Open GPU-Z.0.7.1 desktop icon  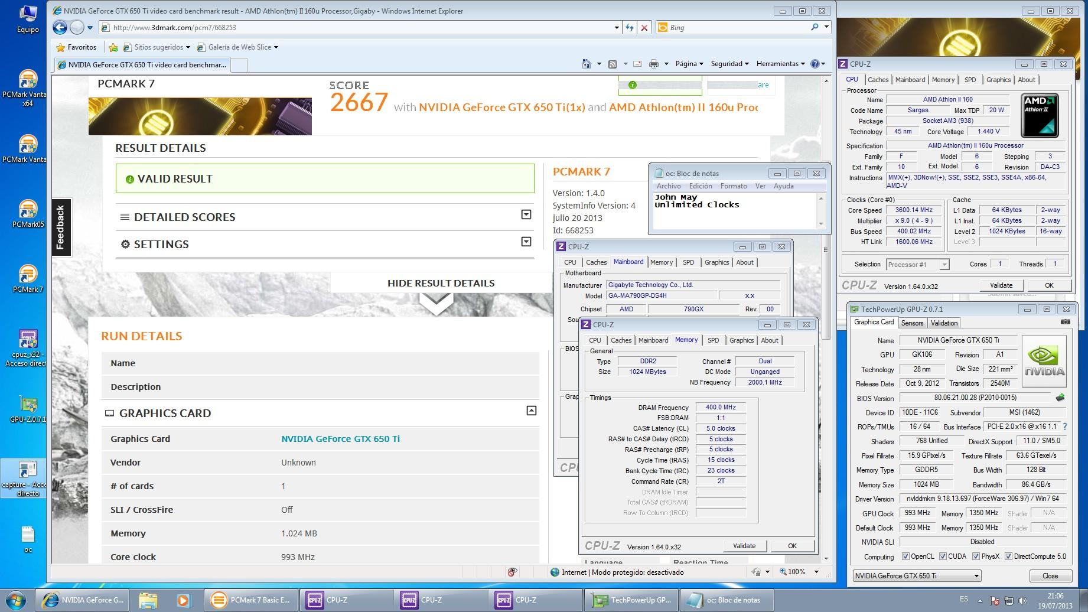click(x=28, y=409)
